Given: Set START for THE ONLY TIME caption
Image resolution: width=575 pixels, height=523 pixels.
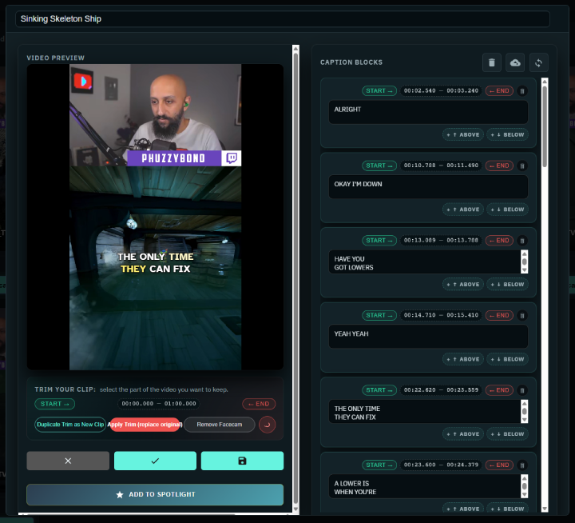Looking at the screenshot, I should pos(379,390).
